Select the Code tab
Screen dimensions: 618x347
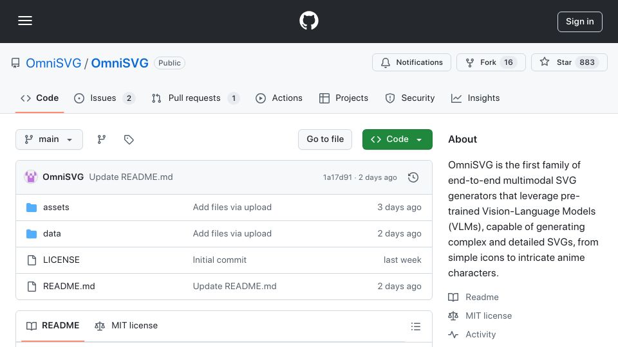pyautogui.click(x=39, y=98)
